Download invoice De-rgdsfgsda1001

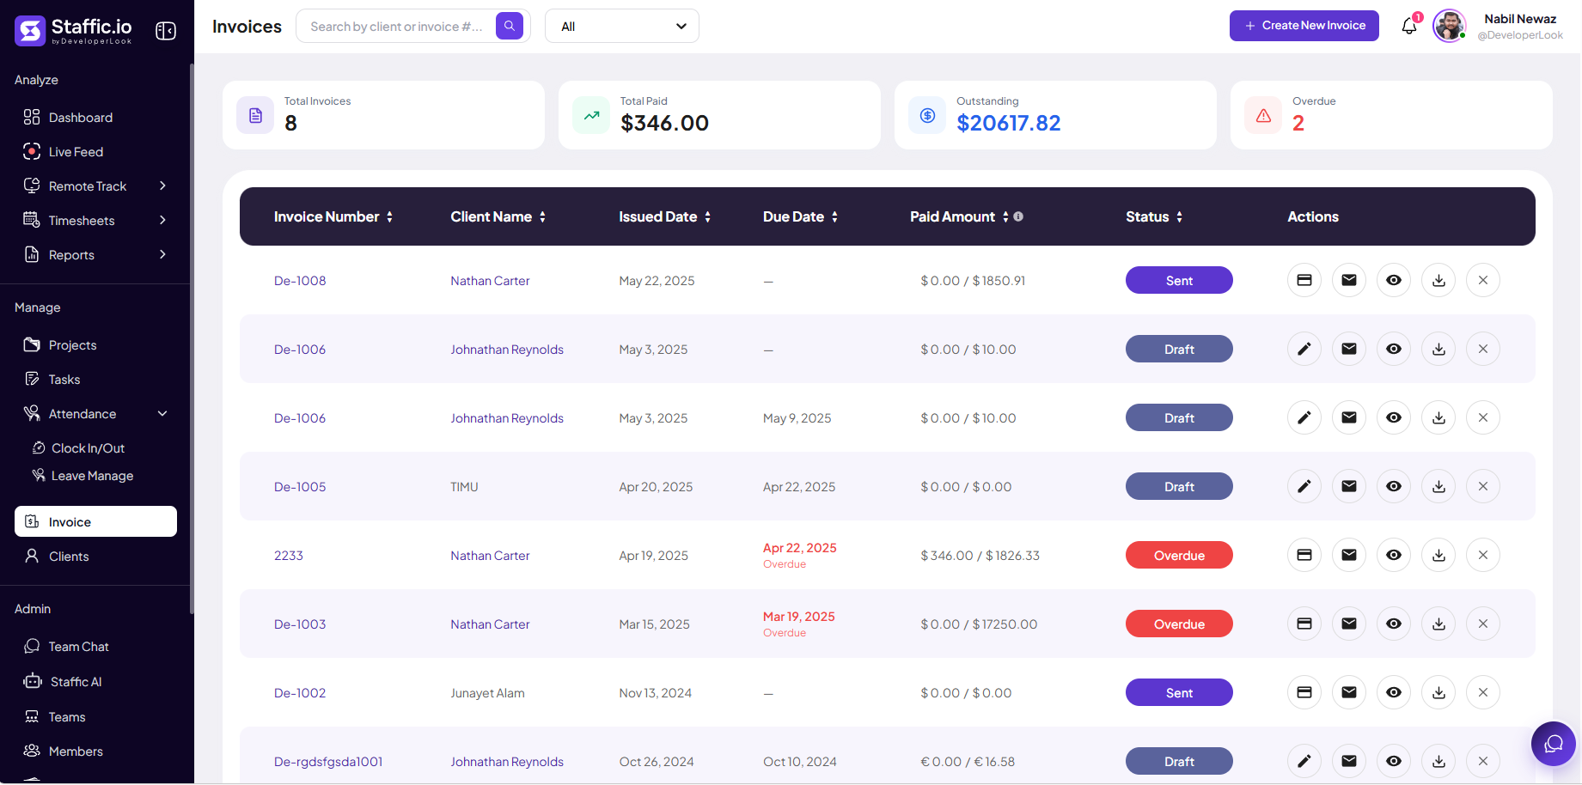click(x=1438, y=761)
